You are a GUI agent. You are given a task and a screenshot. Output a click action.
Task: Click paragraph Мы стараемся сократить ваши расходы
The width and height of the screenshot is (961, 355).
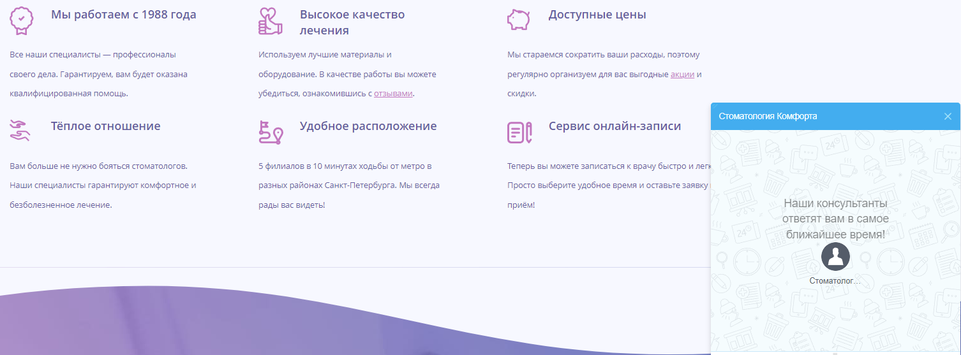pyautogui.click(x=604, y=74)
